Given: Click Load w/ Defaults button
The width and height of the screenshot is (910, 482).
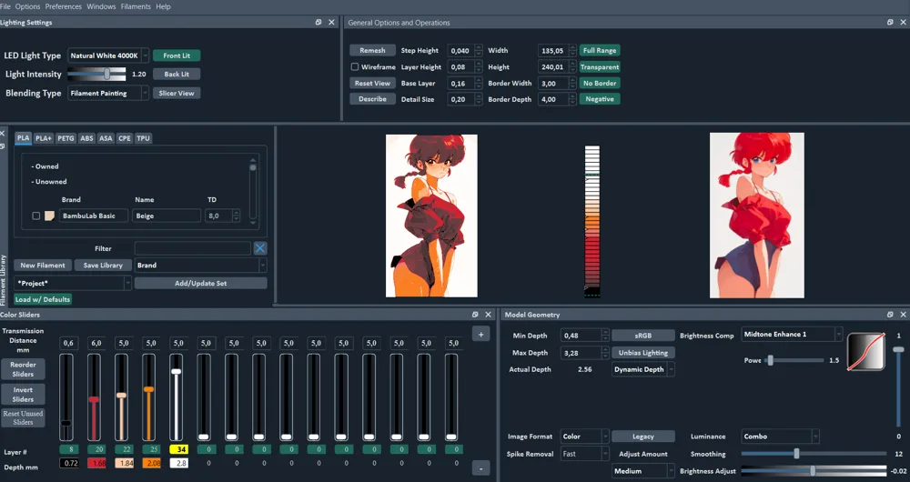Looking at the screenshot, I should pos(43,299).
